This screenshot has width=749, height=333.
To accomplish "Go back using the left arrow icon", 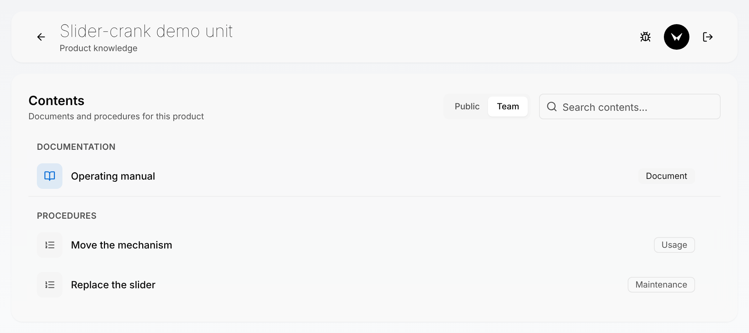I will tap(41, 37).
